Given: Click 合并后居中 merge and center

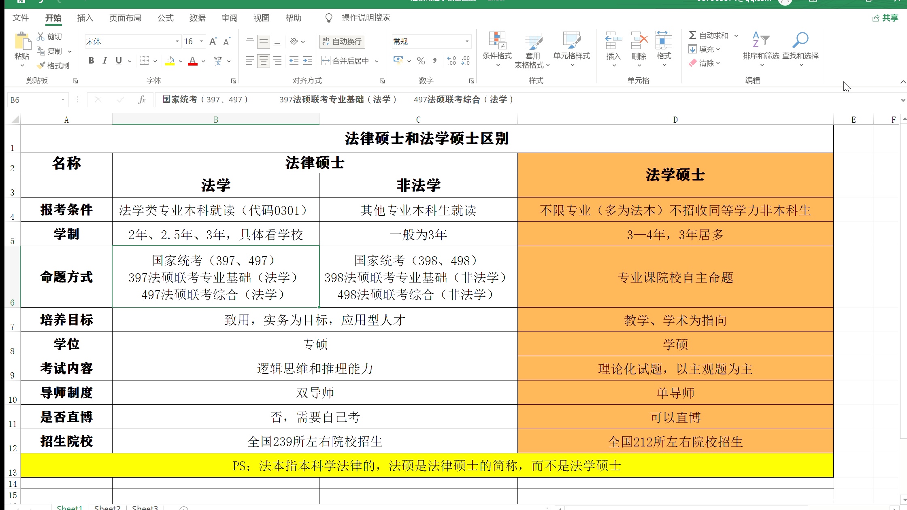Looking at the screenshot, I should pos(345,61).
